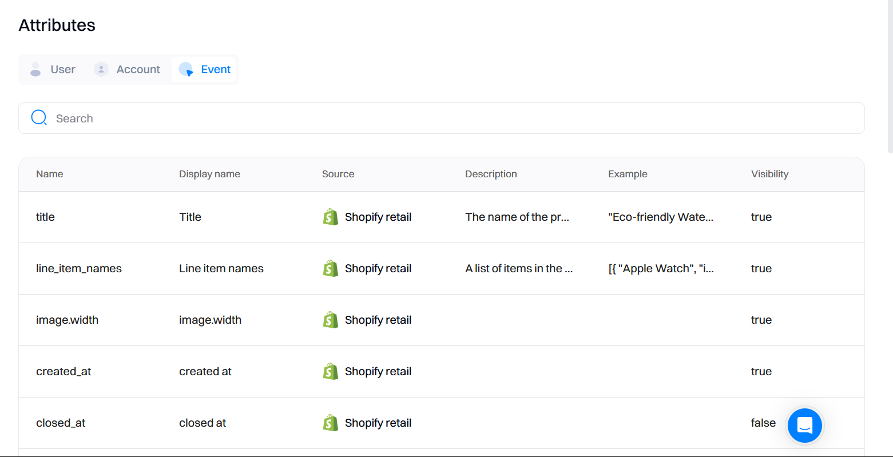The height and width of the screenshot is (457, 893).
Task: Focus the Search input field
Action: point(441,118)
